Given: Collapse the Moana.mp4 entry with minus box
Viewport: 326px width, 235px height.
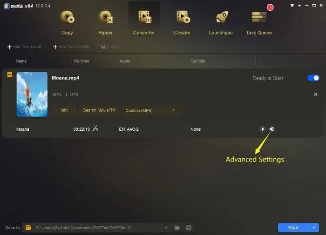Looking at the screenshot, I should (x=10, y=74).
